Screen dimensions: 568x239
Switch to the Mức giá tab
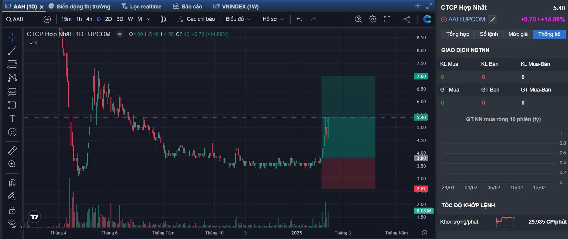pyautogui.click(x=518, y=34)
